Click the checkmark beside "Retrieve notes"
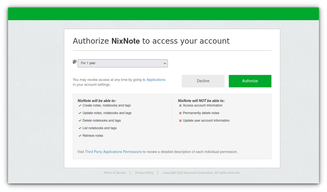This screenshot has height=192, width=327. (x=80, y=135)
